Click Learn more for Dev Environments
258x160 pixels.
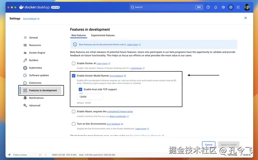(141, 129)
